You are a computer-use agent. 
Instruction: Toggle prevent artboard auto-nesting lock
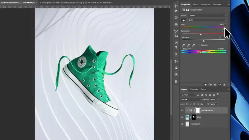tap(198, 104)
